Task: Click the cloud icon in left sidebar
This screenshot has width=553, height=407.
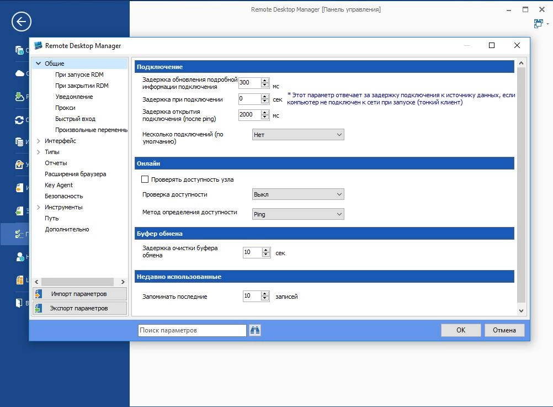Action: point(20,73)
